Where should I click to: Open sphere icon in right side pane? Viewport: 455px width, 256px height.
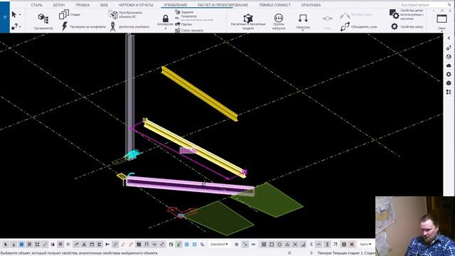(x=449, y=83)
